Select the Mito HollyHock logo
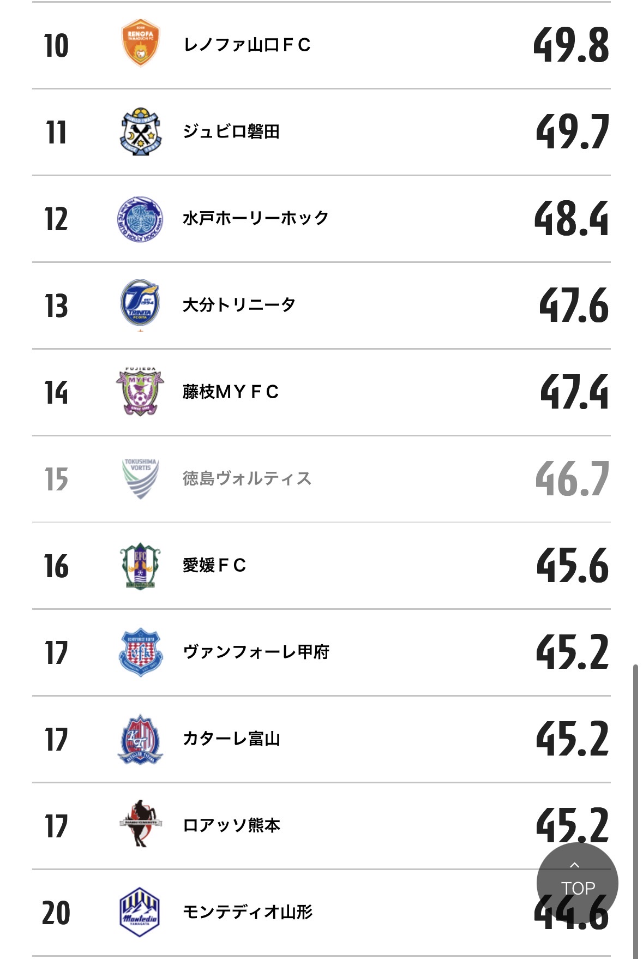Viewport: 643px width, 959px height. coord(141,219)
